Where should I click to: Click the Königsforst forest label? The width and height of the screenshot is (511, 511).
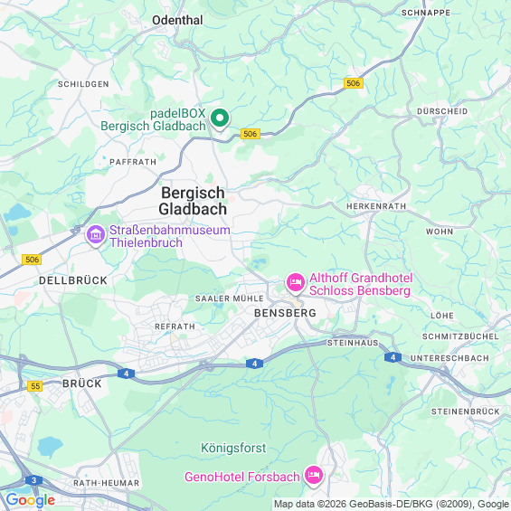tap(233, 448)
